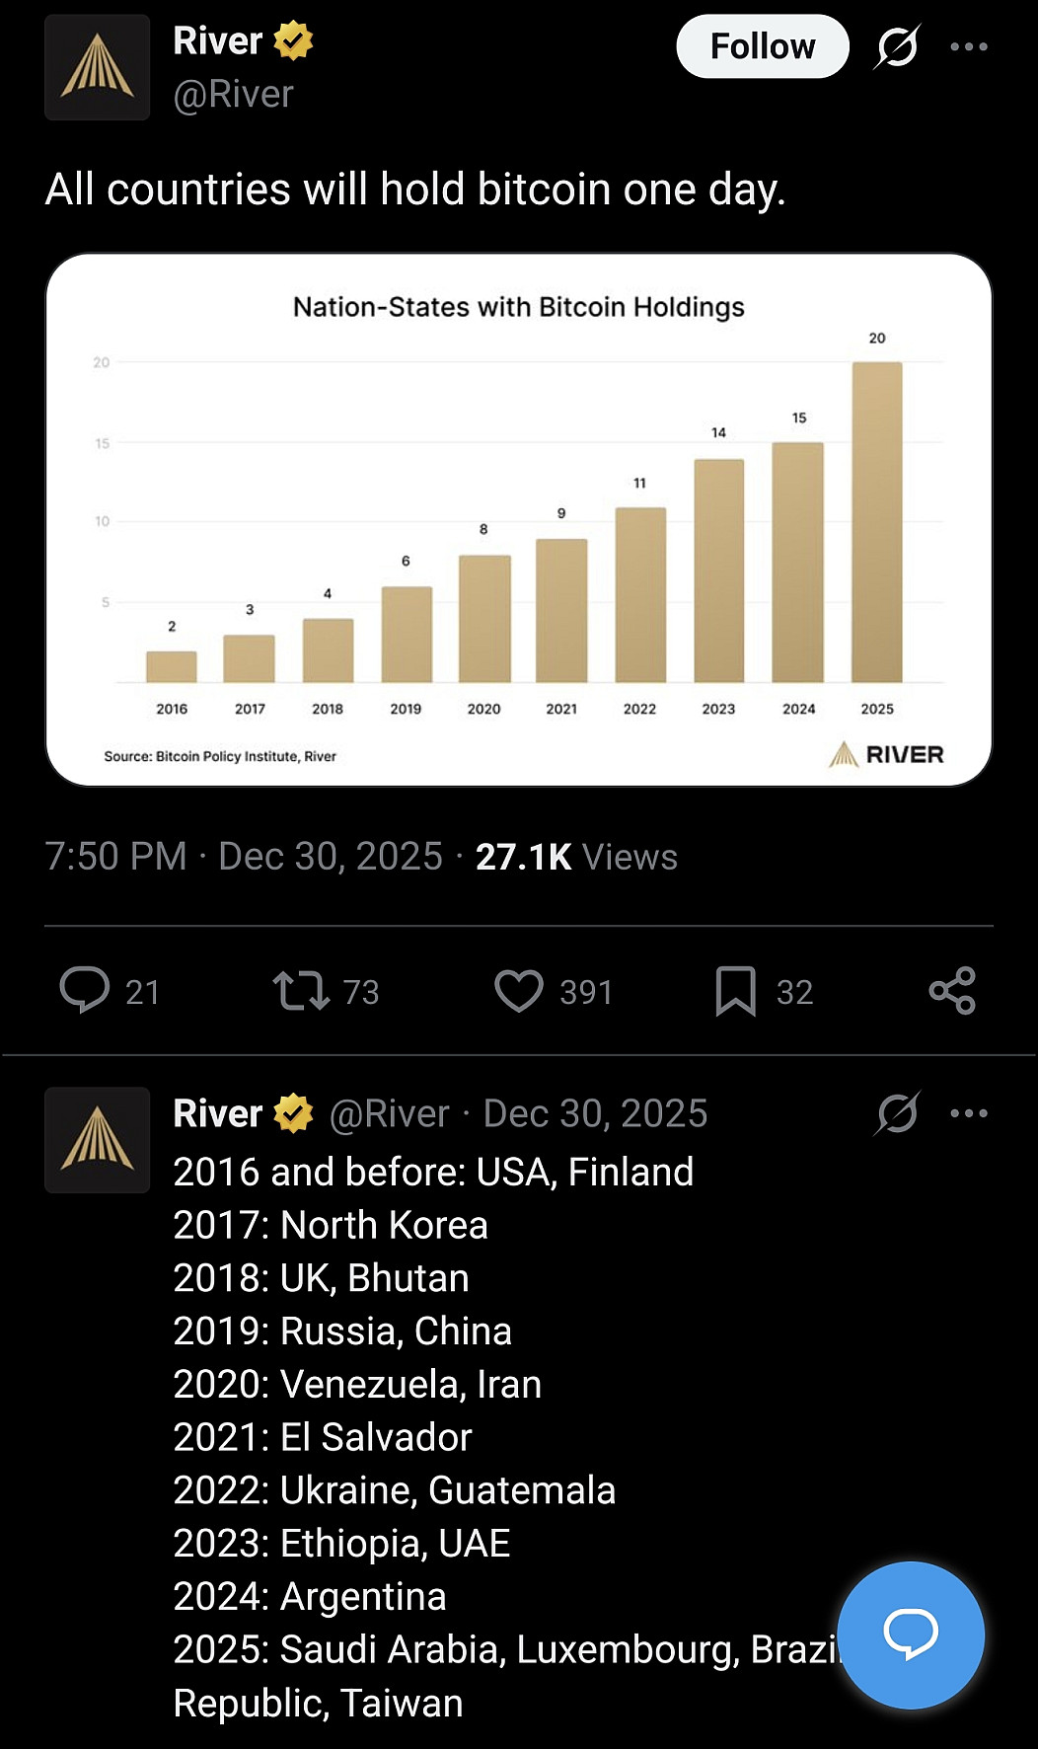Screen dimensions: 1038x1749
Task: Open the Dec 30, 2025 date on the reply
Action: 595,1113
